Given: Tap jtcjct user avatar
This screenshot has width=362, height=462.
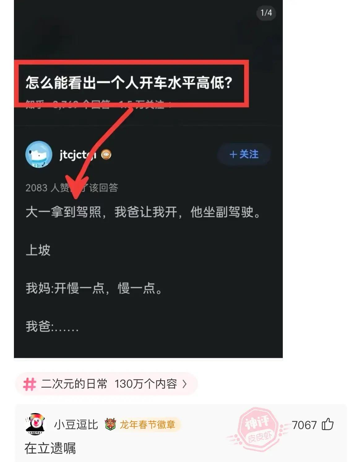Looking at the screenshot, I should point(39,154).
